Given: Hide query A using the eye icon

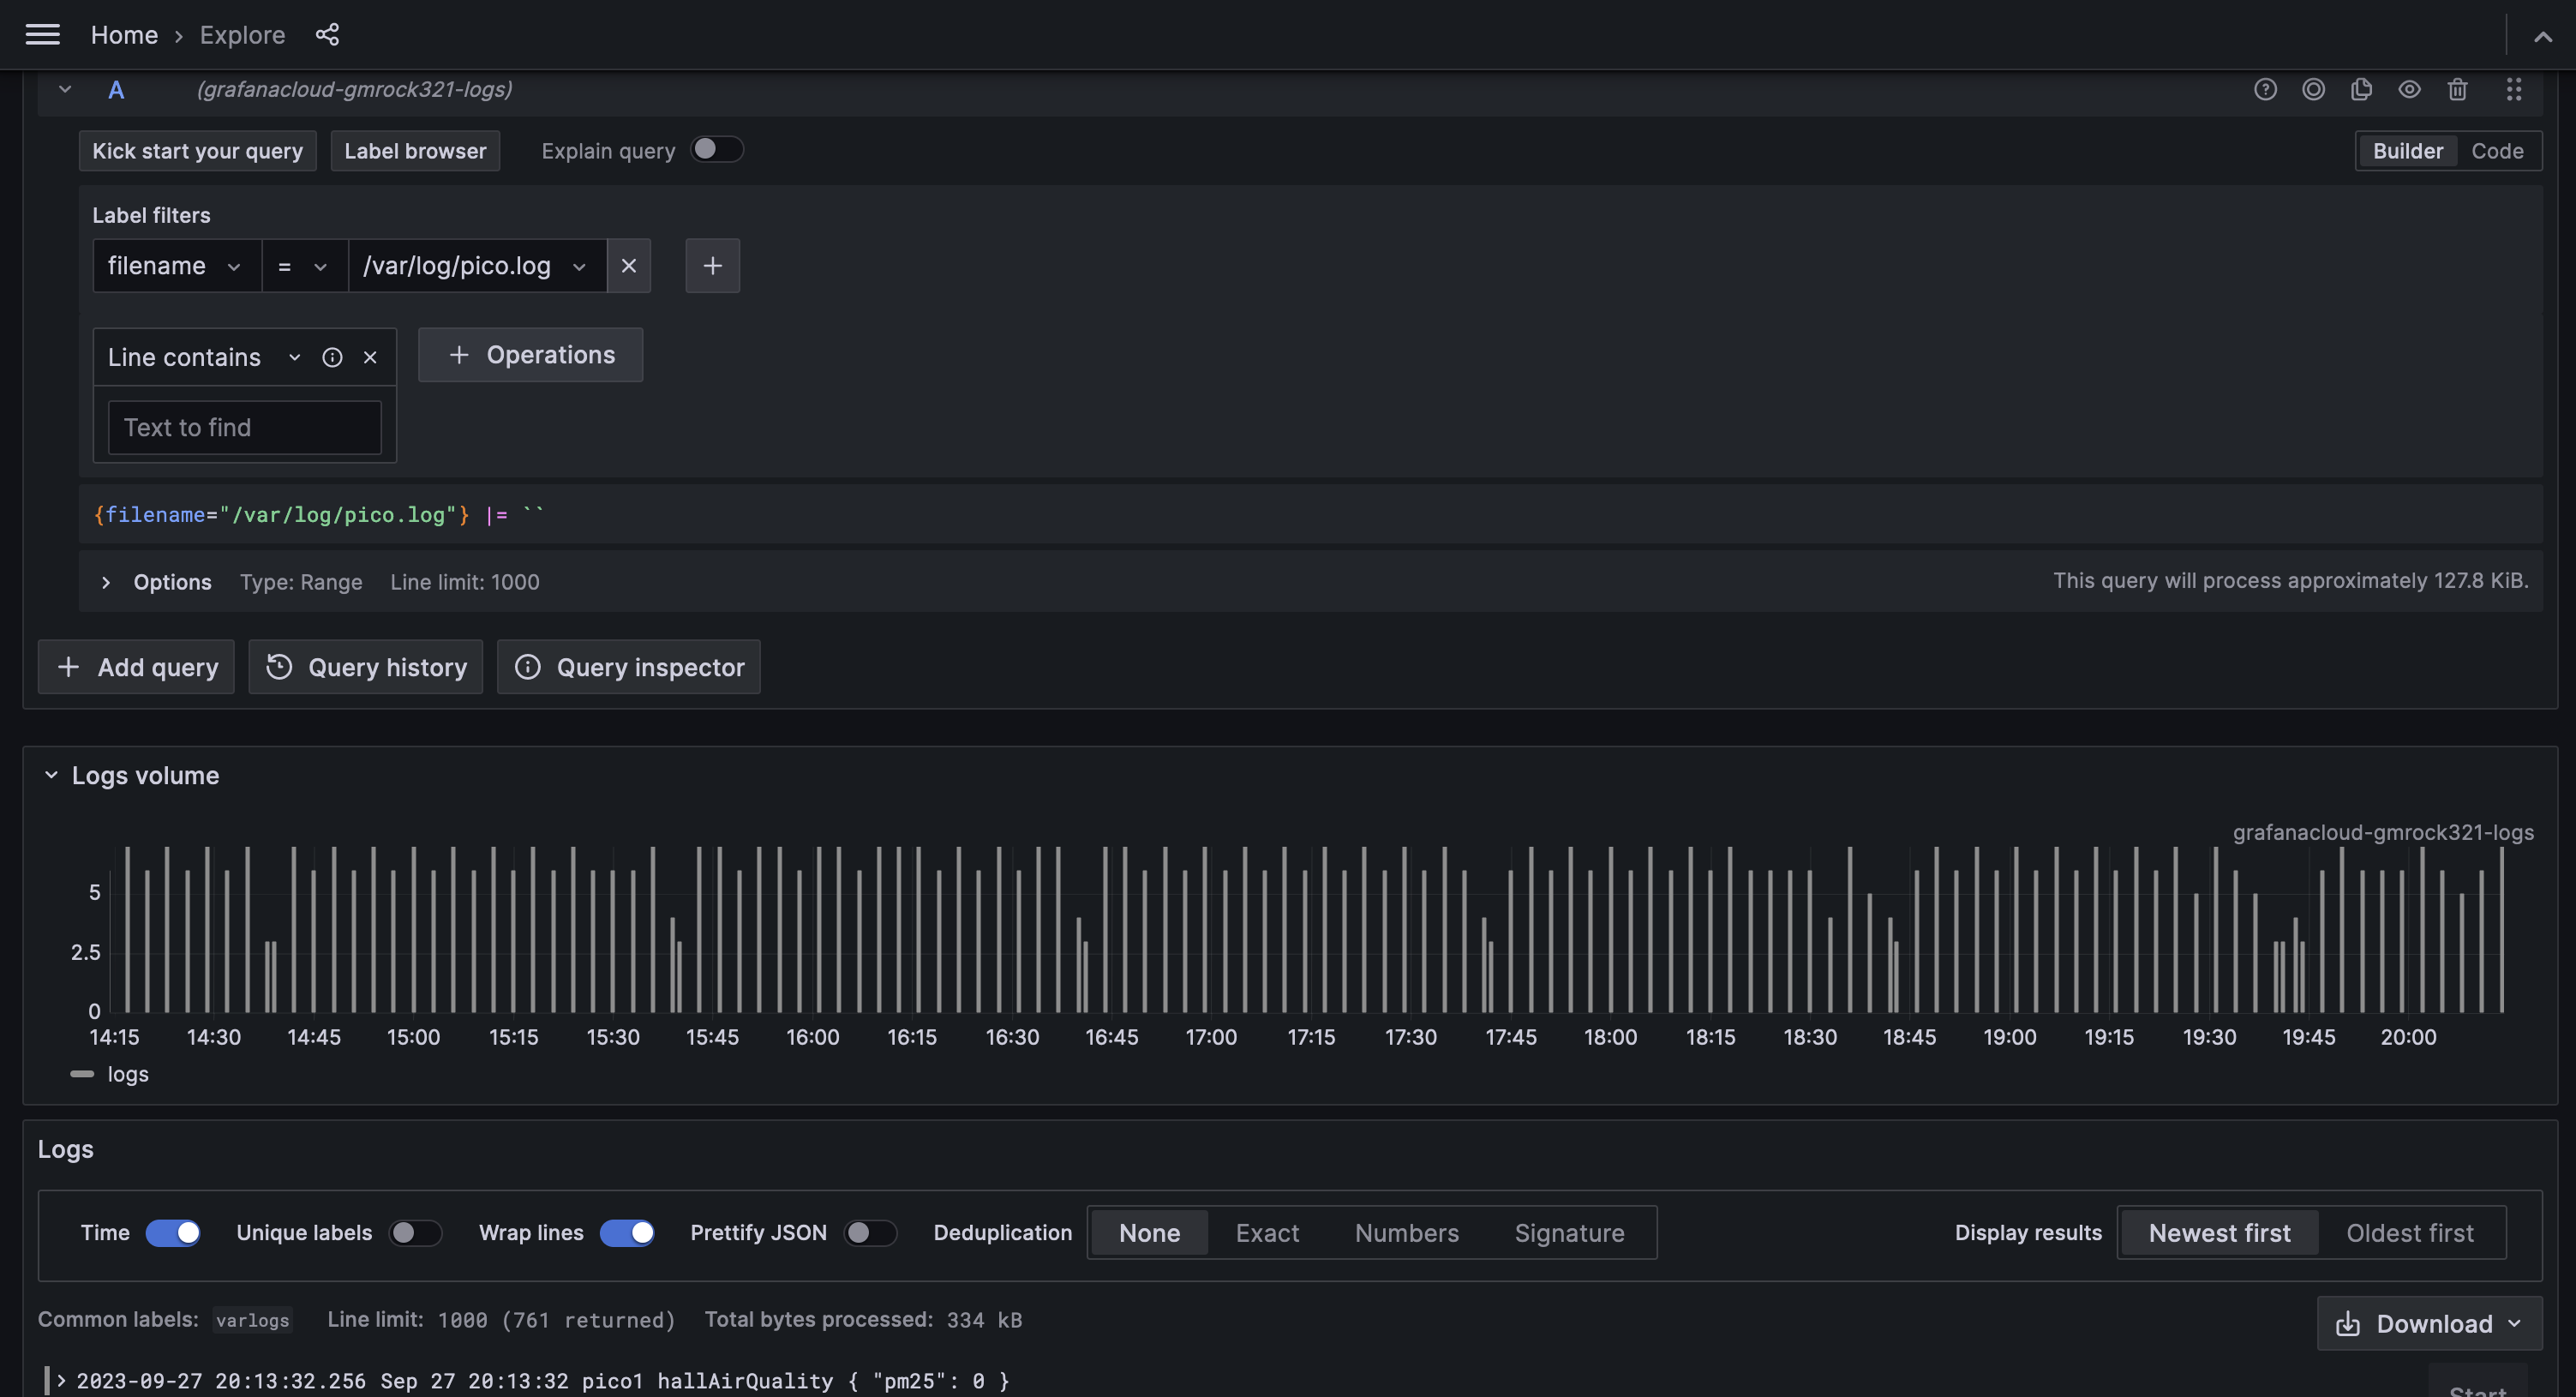Looking at the screenshot, I should (2409, 90).
